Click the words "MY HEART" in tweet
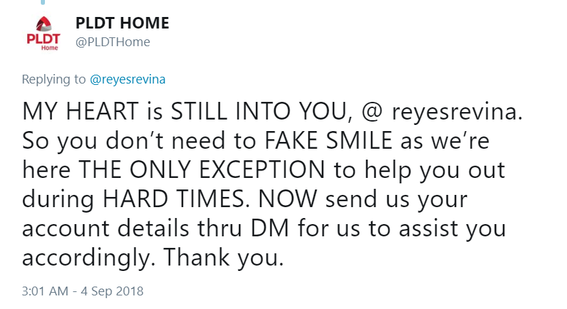This screenshot has width=567, height=309. (x=80, y=111)
